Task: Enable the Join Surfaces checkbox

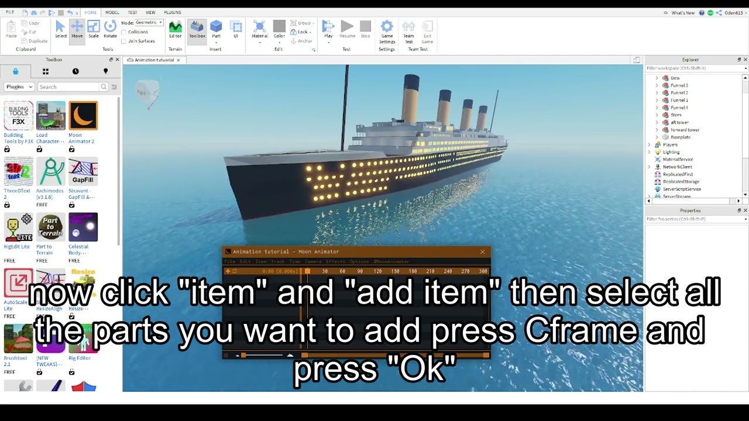Action: [x=123, y=41]
